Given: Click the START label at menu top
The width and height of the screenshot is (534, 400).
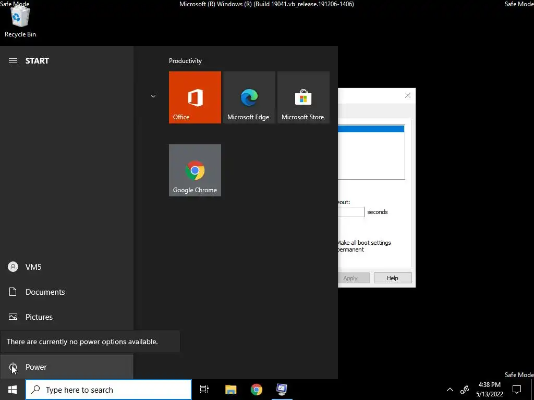Looking at the screenshot, I should [x=37, y=61].
